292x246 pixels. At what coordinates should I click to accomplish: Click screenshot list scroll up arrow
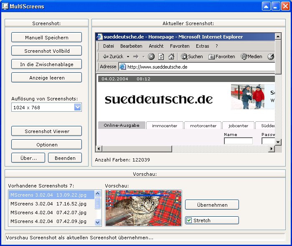pos(98,194)
